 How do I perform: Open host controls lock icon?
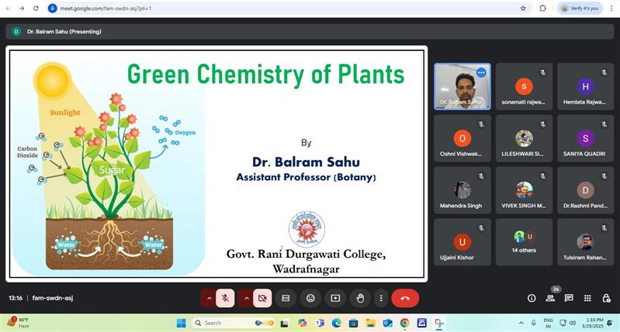point(605,298)
